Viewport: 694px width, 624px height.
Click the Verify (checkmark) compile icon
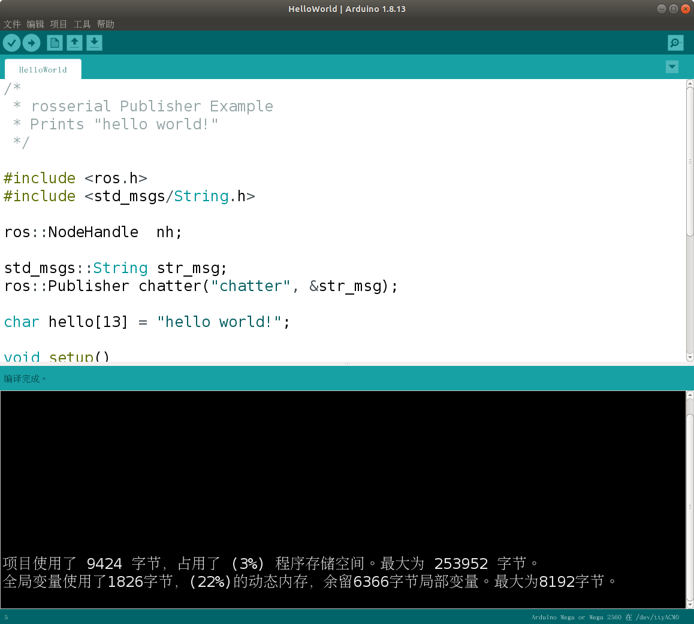pos(11,43)
